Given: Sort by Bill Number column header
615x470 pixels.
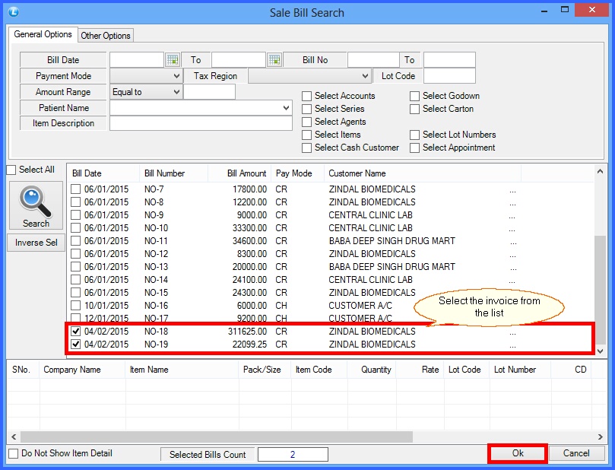Looking at the screenshot, I should click(173, 173).
